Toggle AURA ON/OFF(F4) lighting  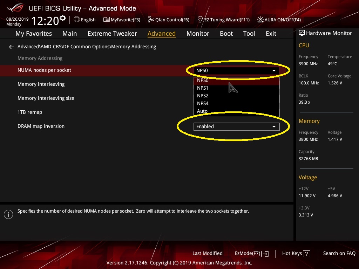279,20
